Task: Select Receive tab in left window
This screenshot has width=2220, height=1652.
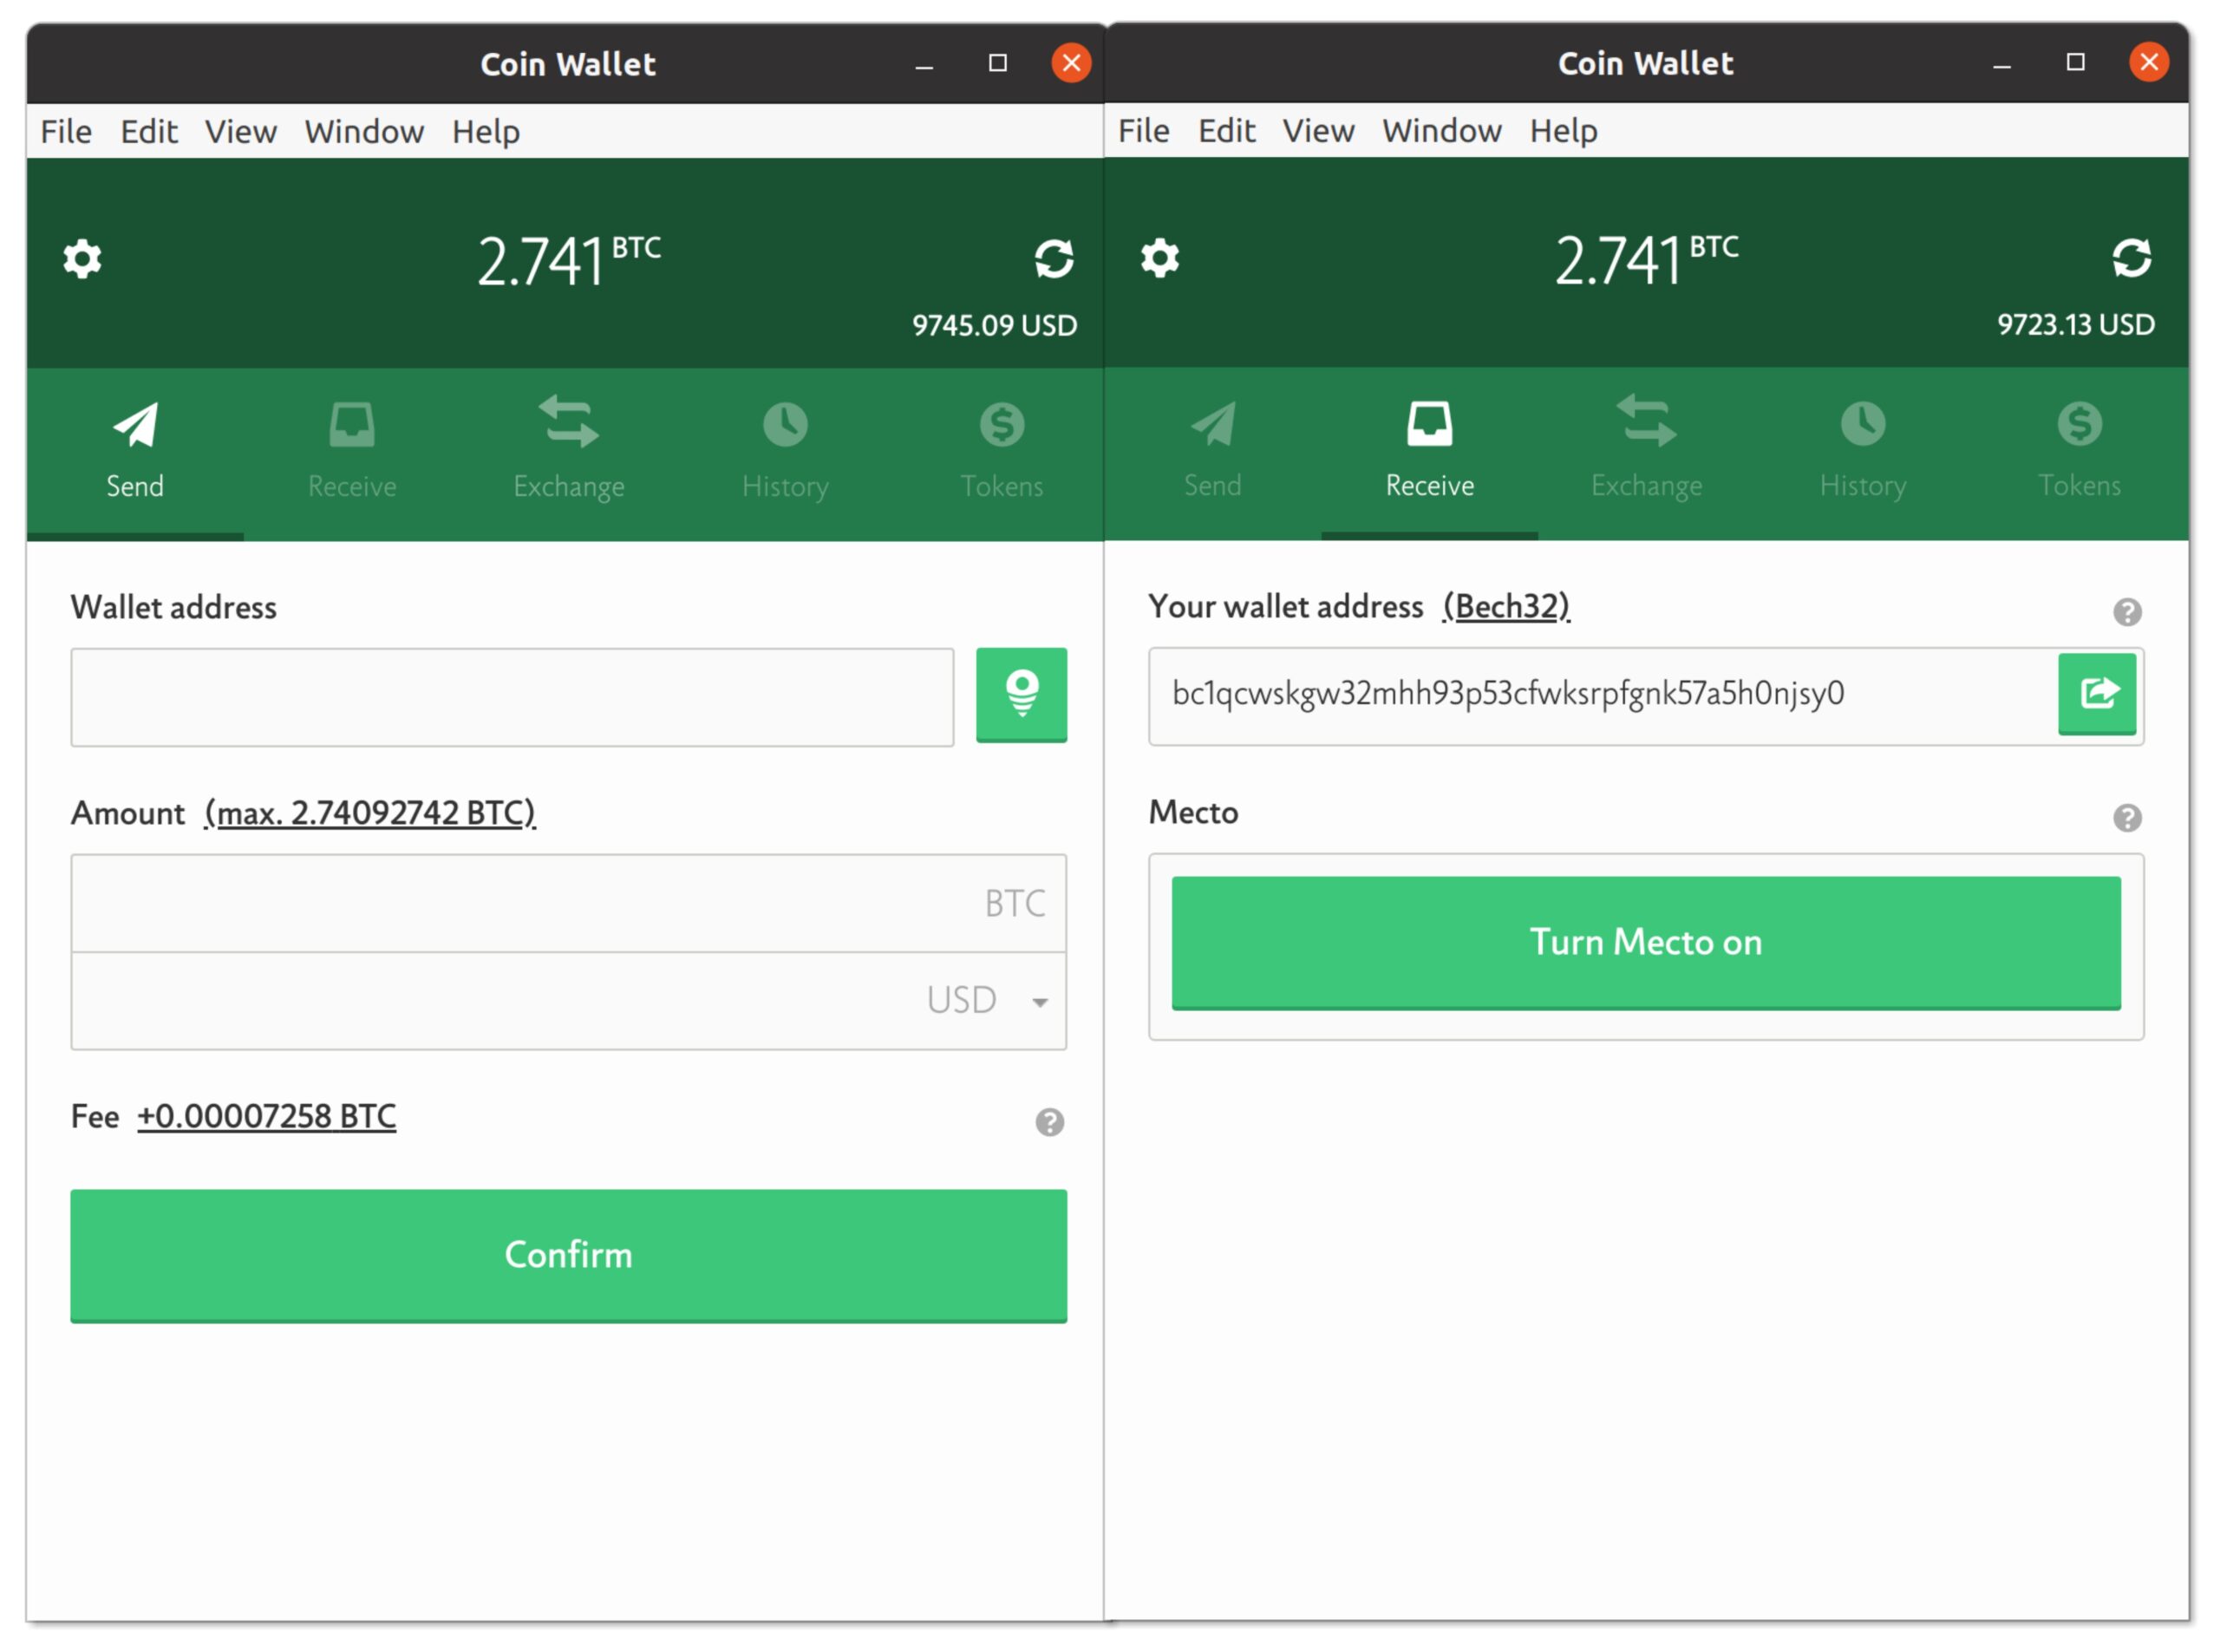Action: (352, 453)
